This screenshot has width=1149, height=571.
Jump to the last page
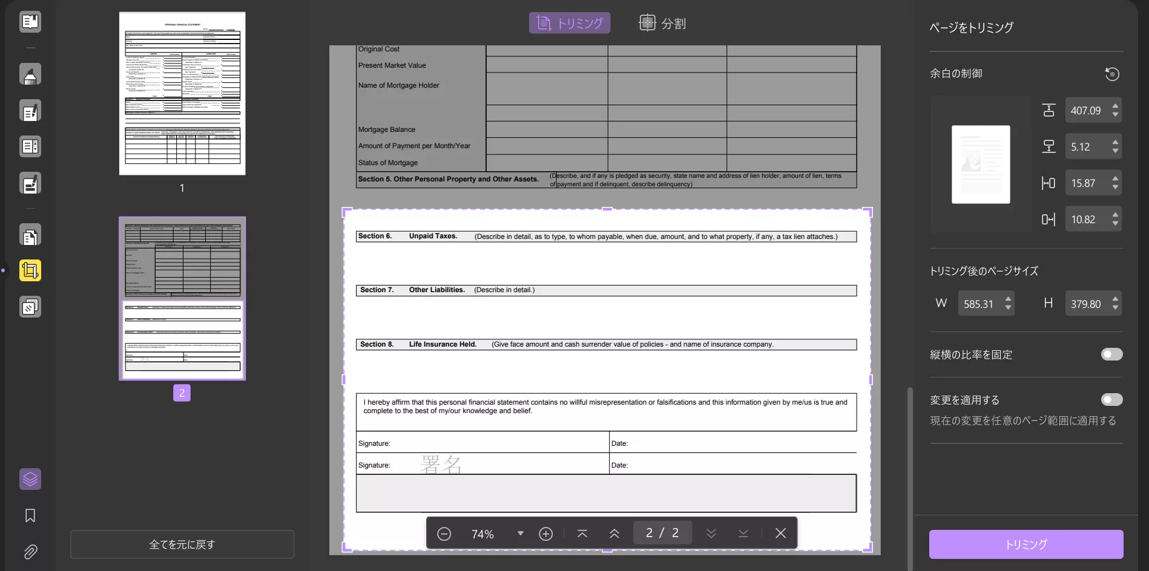743,533
